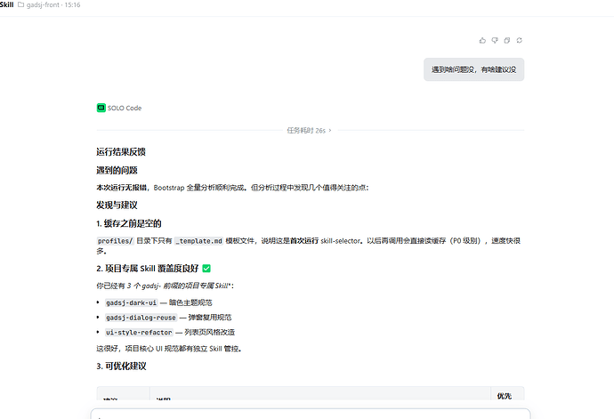This screenshot has width=614, height=419.
Task: Click the heading 运行结果反馈
Action: [121, 152]
